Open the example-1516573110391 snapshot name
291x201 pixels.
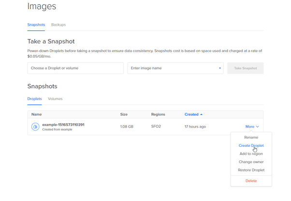[x=63, y=125]
